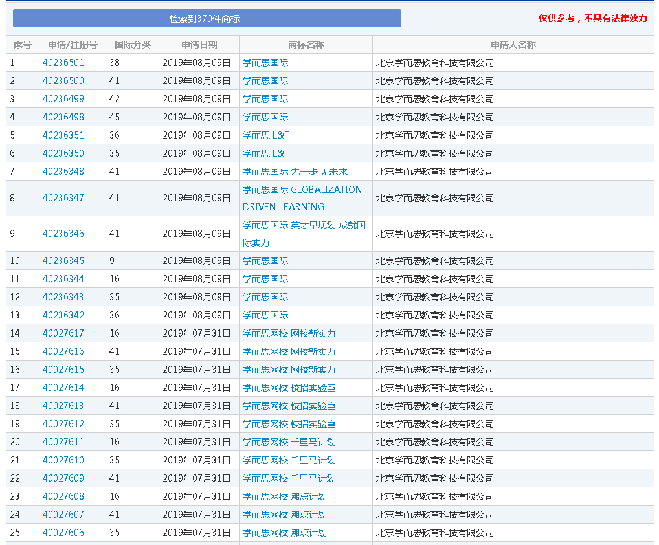This screenshot has width=659, height=545.
Task: Click the 国际分类 column header
Action: coord(133,45)
